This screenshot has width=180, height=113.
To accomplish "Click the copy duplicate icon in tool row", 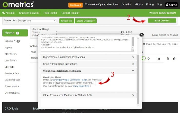I will pos(174,59).
